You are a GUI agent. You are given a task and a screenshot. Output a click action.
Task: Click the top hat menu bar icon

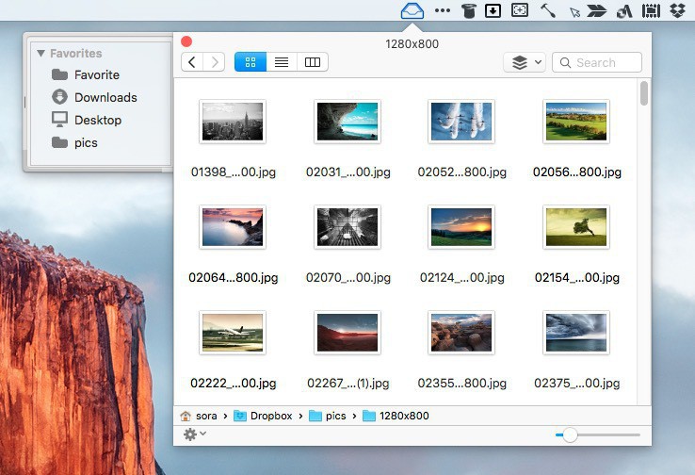[468, 10]
